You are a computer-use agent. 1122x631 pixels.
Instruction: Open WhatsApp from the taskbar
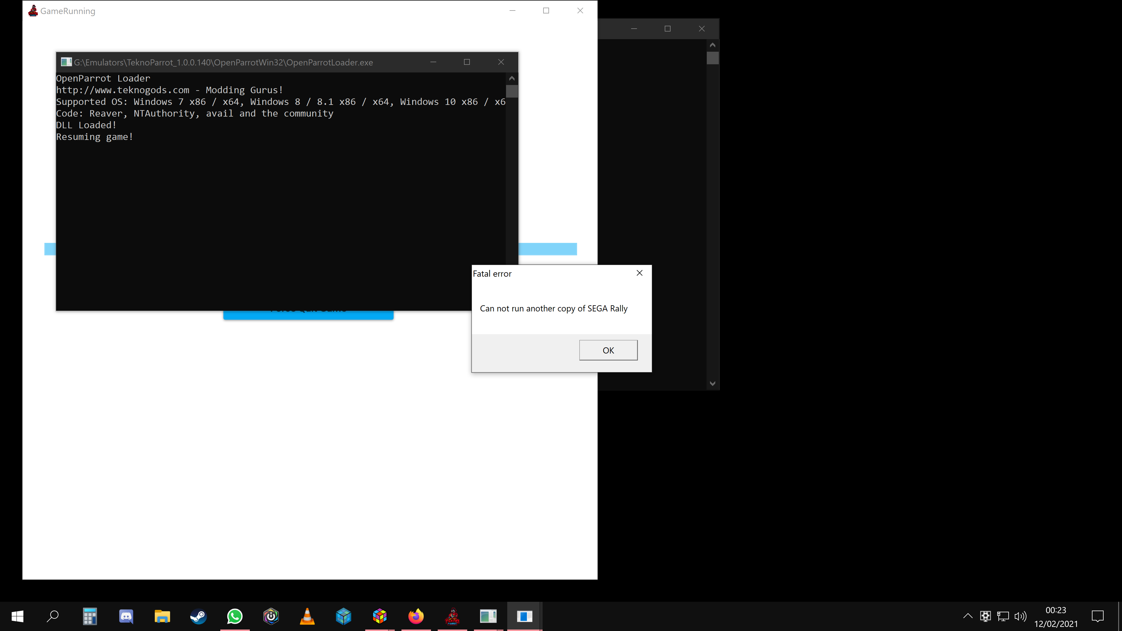click(235, 616)
